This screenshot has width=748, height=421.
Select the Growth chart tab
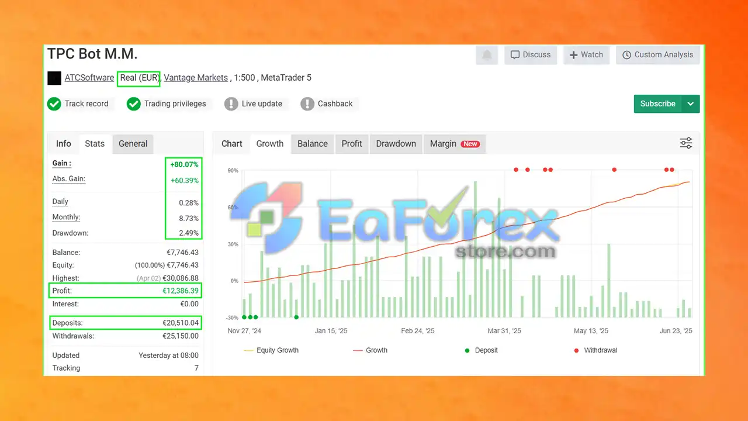coord(270,144)
